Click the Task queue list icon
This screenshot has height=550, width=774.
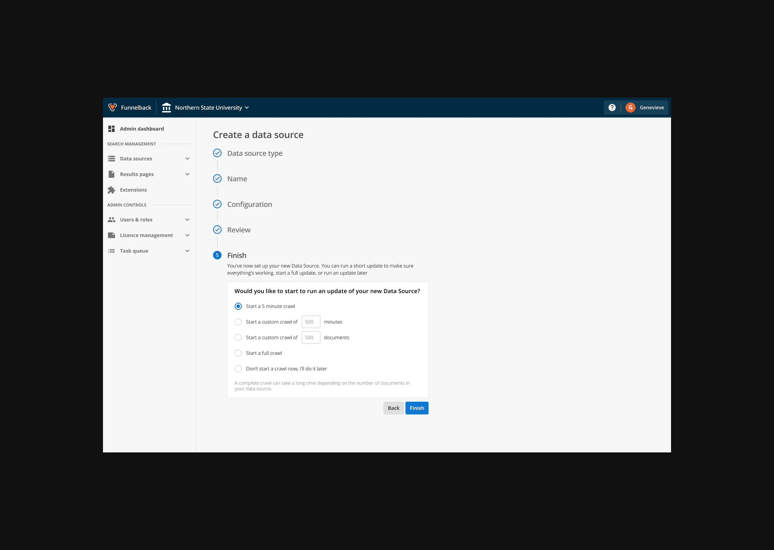coord(111,251)
